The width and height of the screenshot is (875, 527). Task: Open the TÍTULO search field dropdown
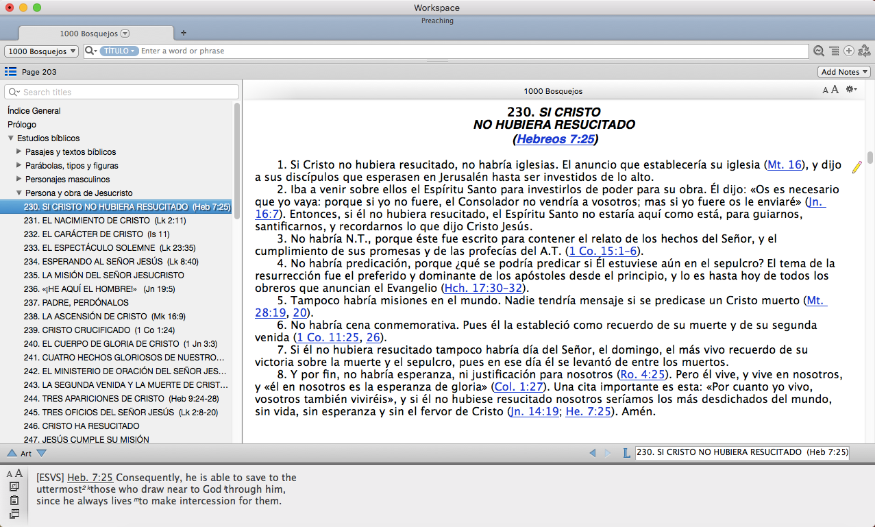pyautogui.click(x=119, y=51)
